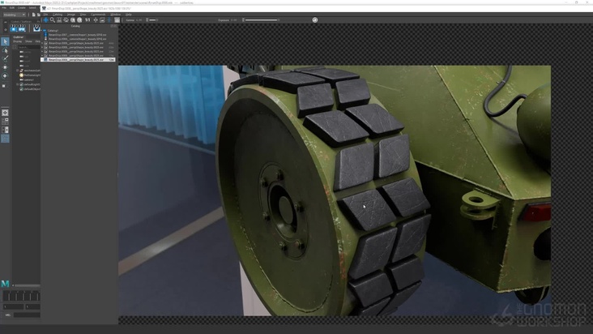Screen dimensions: 593x334
Task: Select the PxrDomeLight node in Outliner
Action: pyautogui.click(x=32, y=75)
